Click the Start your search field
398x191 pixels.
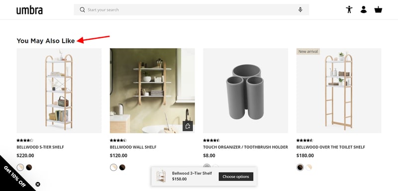click(192, 9)
